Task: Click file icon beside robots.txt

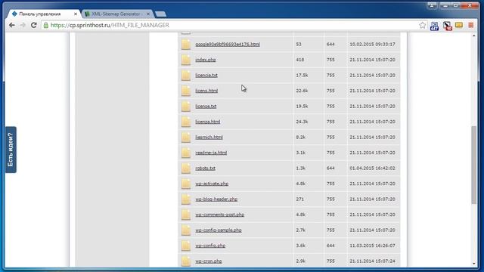Action: tap(186, 168)
